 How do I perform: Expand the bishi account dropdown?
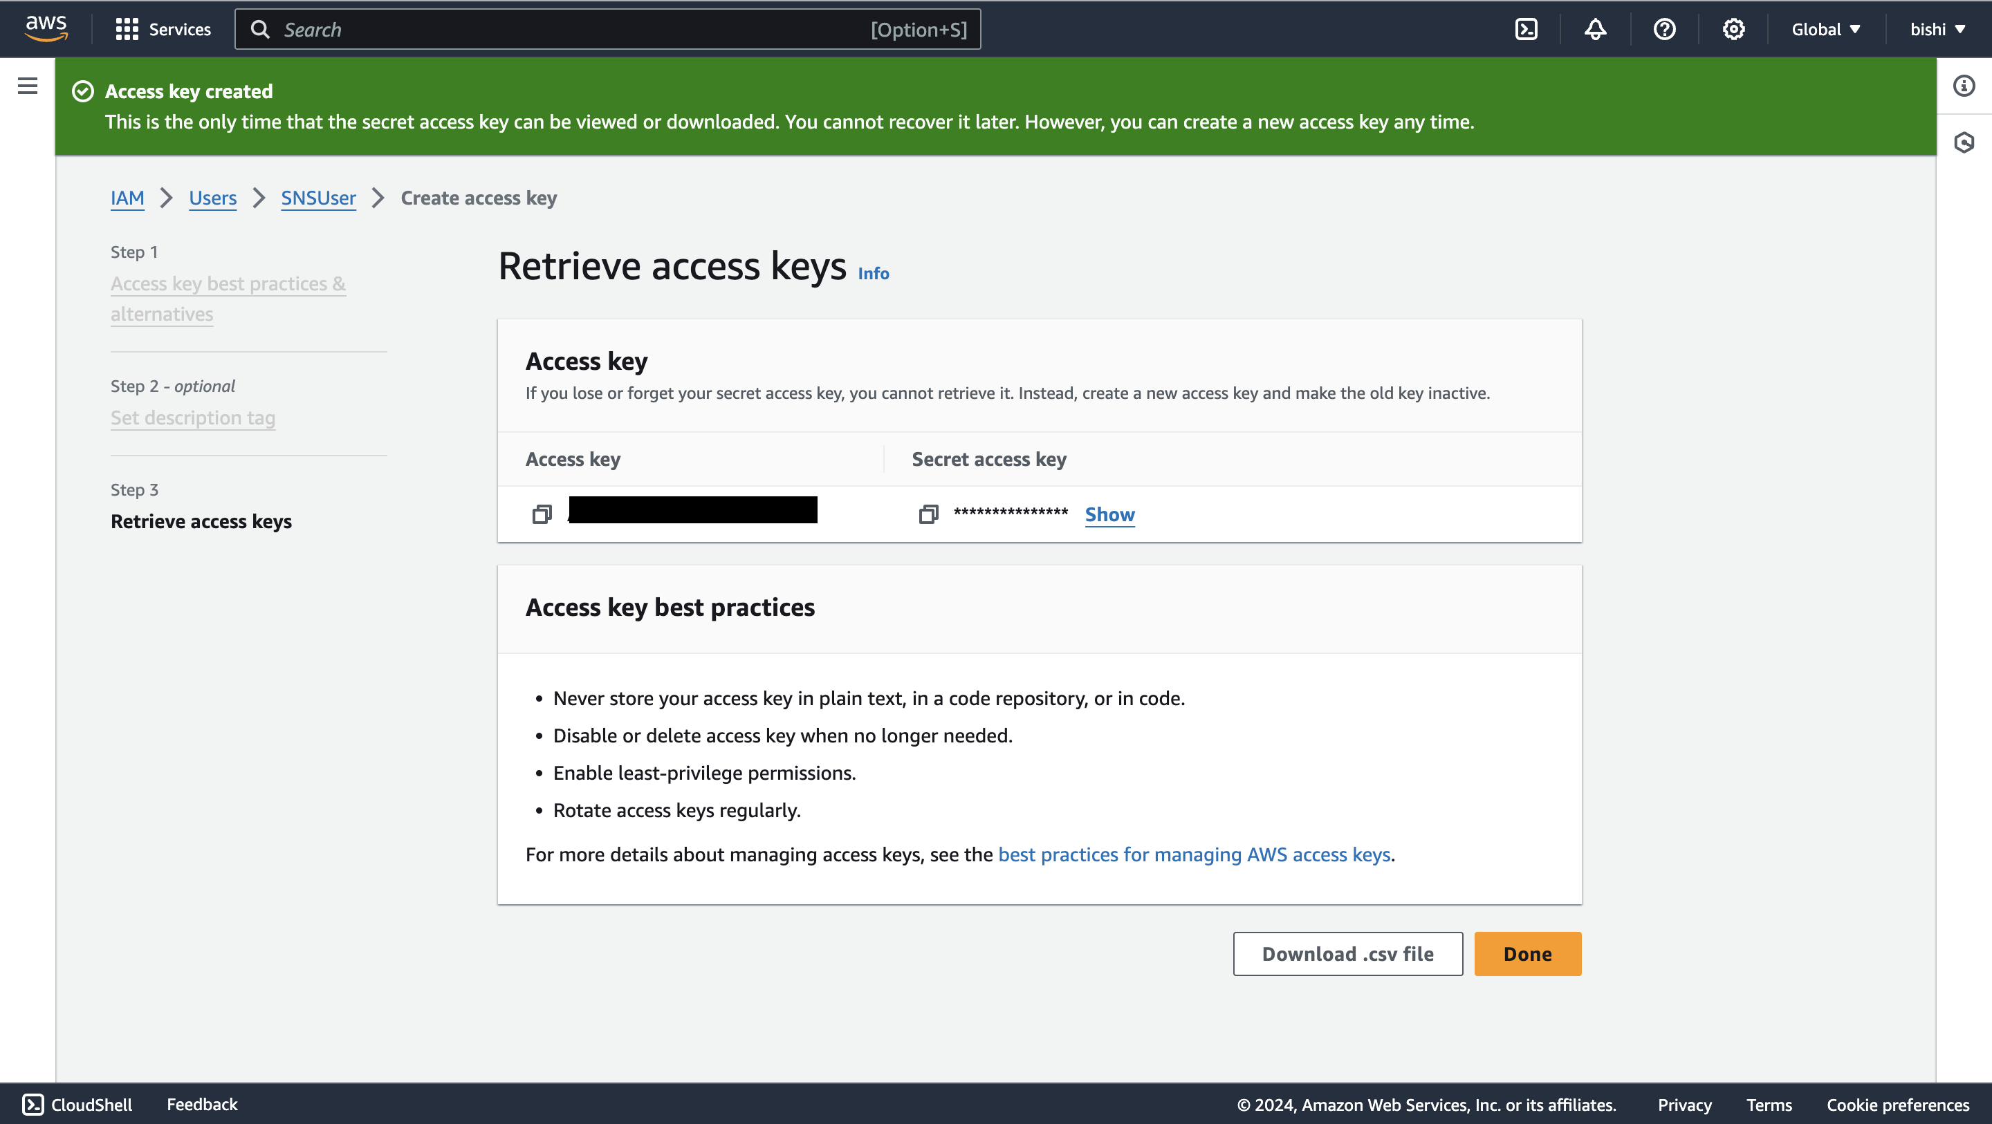click(x=1937, y=29)
